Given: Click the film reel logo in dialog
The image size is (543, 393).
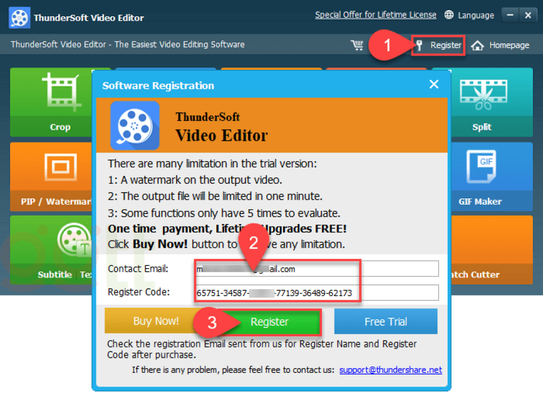Looking at the screenshot, I should [x=135, y=125].
